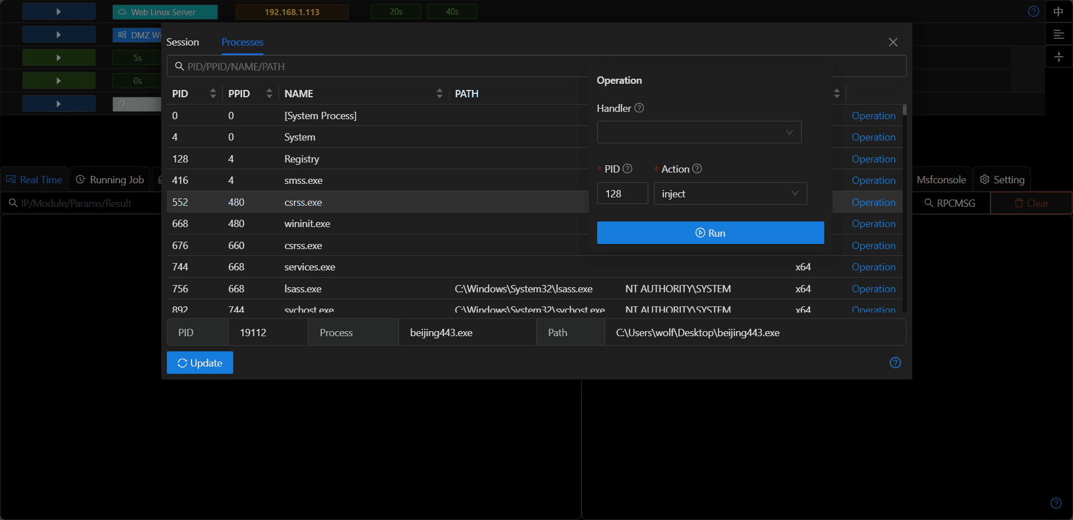Image resolution: width=1073 pixels, height=520 pixels.
Task: Click the align-lines icon in right sidebar
Action: pyautogui.click(x=1059, y=34)
